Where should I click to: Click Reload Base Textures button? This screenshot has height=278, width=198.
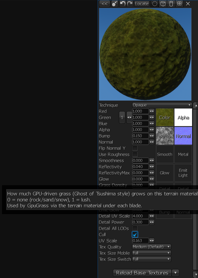pyautogui.click(x=142, y=273)
